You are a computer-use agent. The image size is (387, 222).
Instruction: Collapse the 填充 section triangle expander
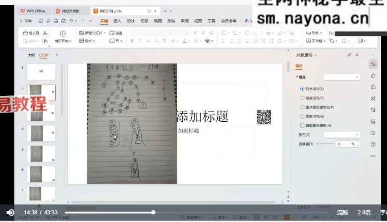coord(297,77)
